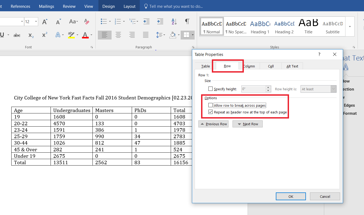364x215 pixels.
Task: Enable Specify height checkbox
Action: [x=210, y=89]
